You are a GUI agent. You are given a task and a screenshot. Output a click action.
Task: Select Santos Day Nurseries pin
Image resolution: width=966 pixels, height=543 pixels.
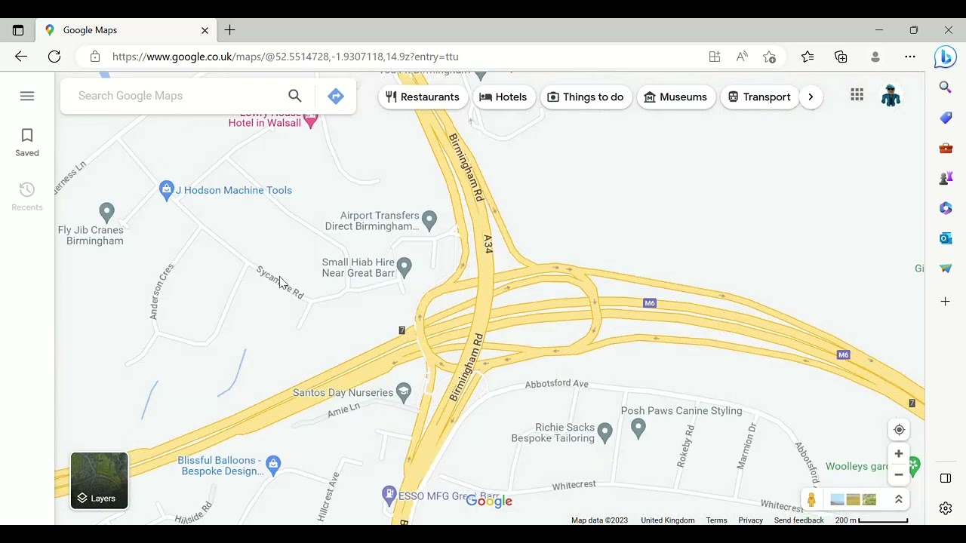click(405, 392)
